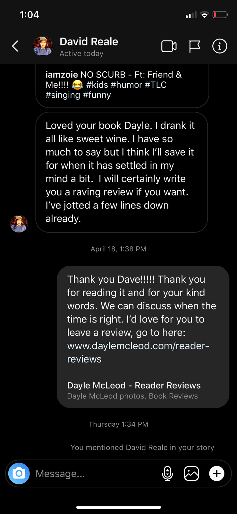The image size is (237, 514).
Task: Open the photo gallery picker icon
Action: (x=191, y=474)
